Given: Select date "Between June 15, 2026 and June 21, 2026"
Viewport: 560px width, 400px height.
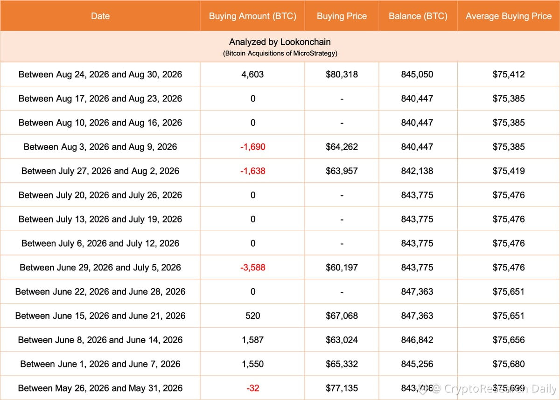Looking at the screenshot, I should pos(100,316).
